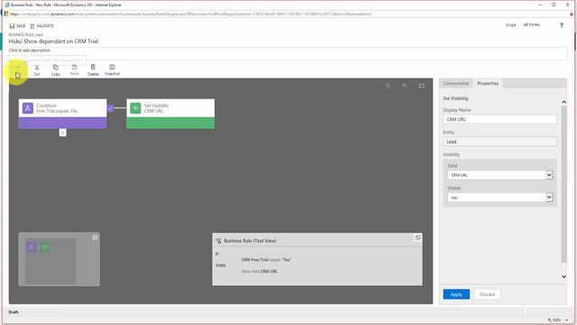Zoom out on the designer canvas
Viewport: 577px width, 325px height.
pyautogui.click(x=388, y=86)
